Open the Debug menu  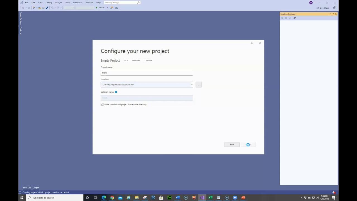(x=49, y=3)
